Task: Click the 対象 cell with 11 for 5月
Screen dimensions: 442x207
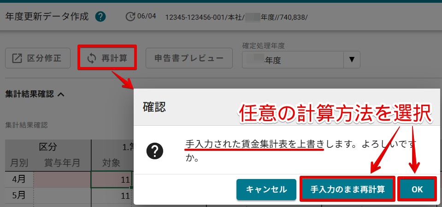Action: 112,196
